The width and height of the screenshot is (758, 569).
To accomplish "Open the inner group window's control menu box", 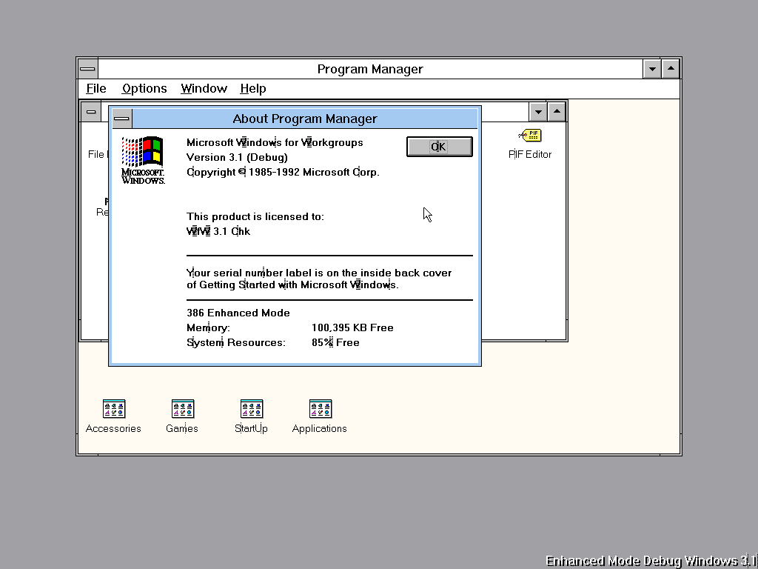I will [90, 112].
